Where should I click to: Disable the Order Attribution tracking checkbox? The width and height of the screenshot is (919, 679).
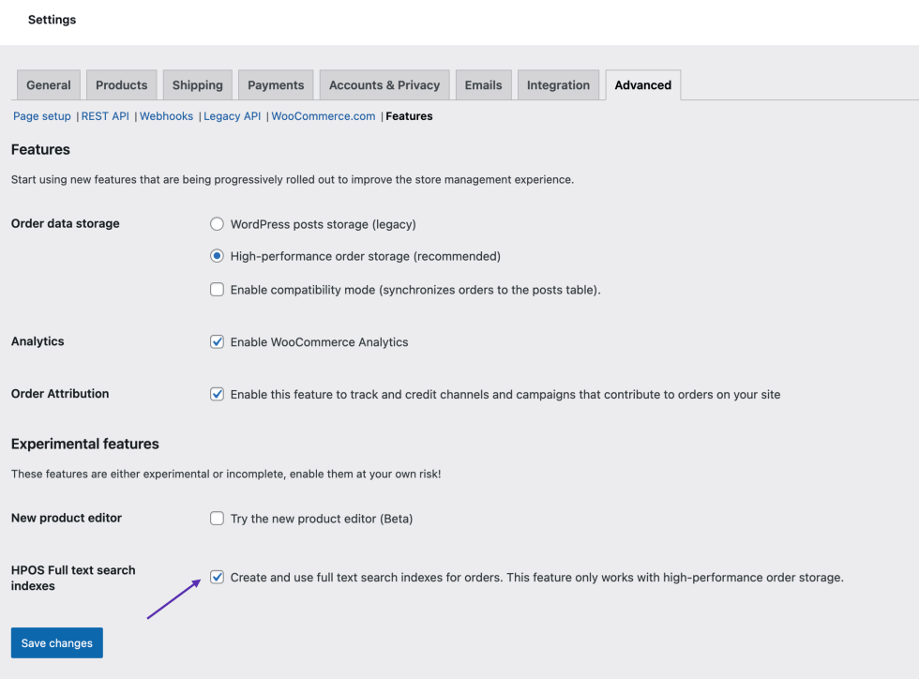218,395
